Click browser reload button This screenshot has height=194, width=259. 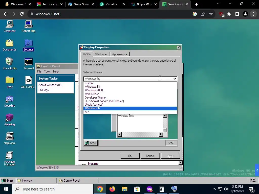(22, 14)
